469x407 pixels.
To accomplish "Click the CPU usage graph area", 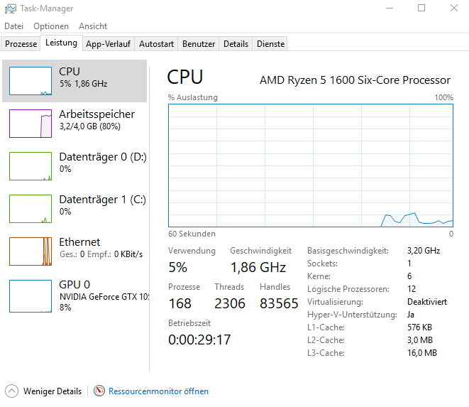I will click(311, 165).
